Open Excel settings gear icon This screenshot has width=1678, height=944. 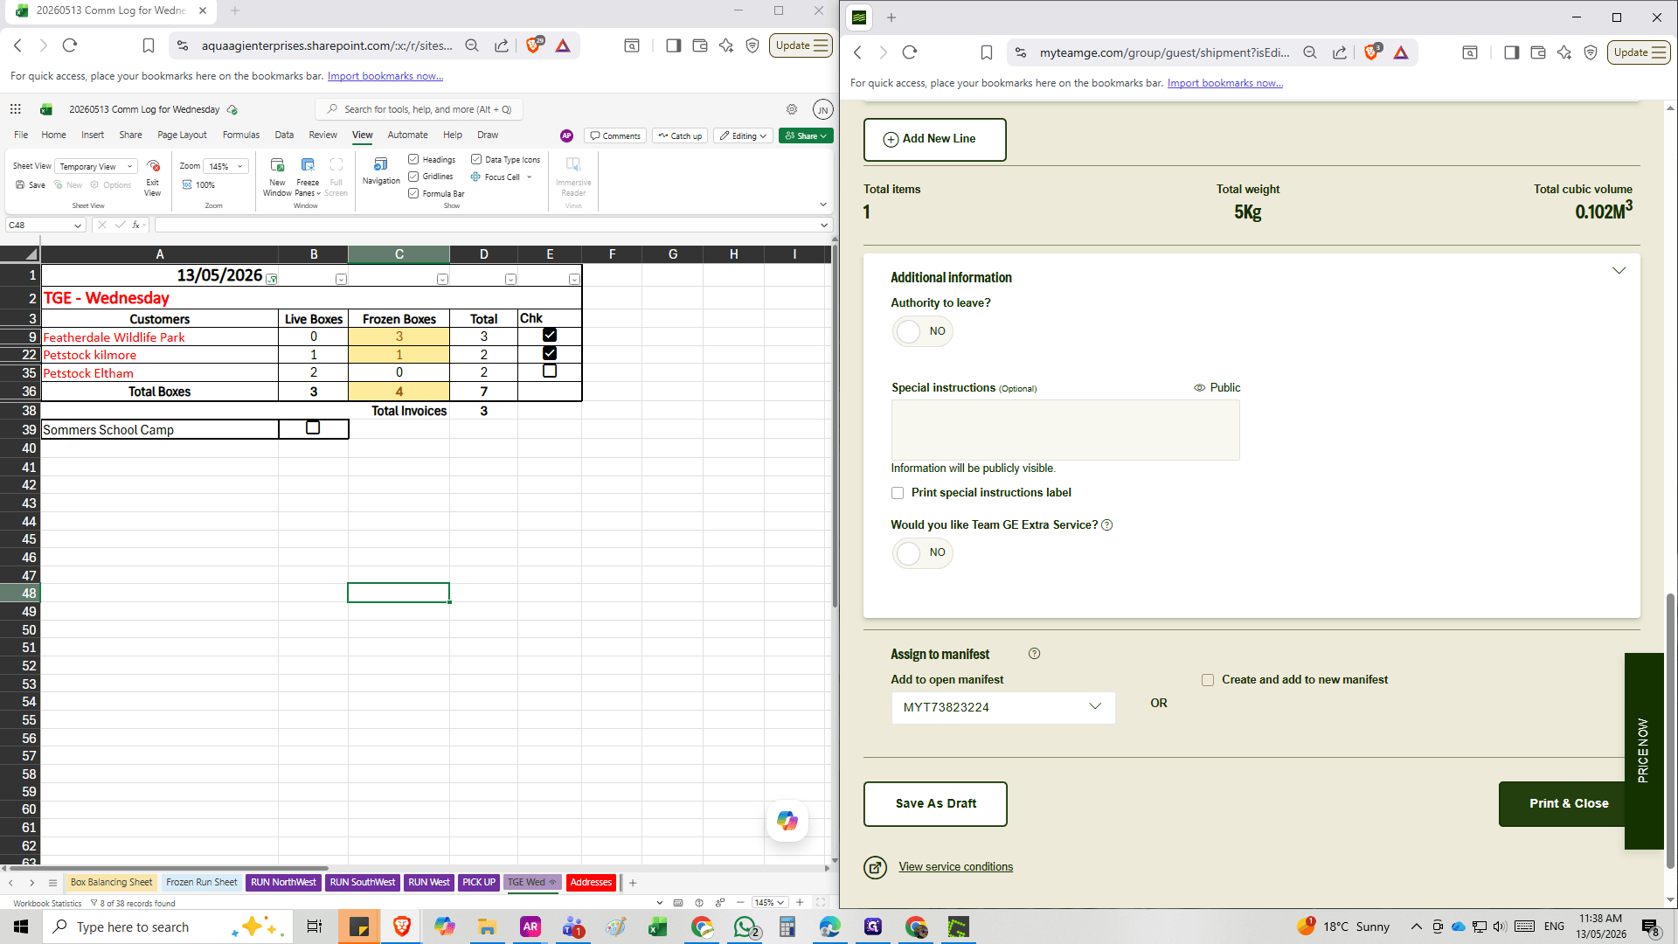pos(792,109)
